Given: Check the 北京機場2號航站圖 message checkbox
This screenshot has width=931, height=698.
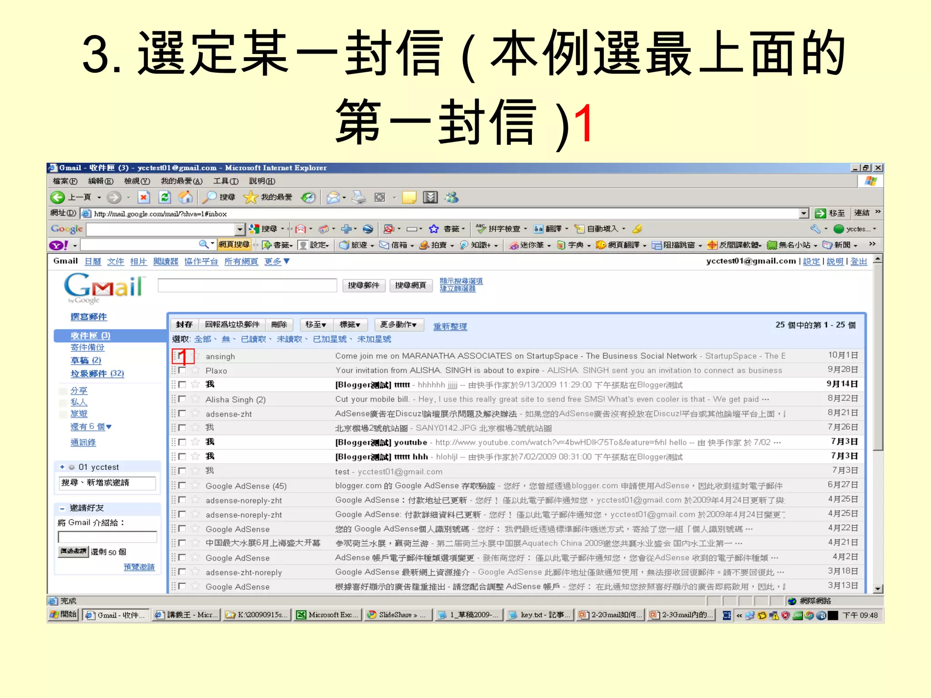Looking at the screenshot, I should (x=182, y=428).
